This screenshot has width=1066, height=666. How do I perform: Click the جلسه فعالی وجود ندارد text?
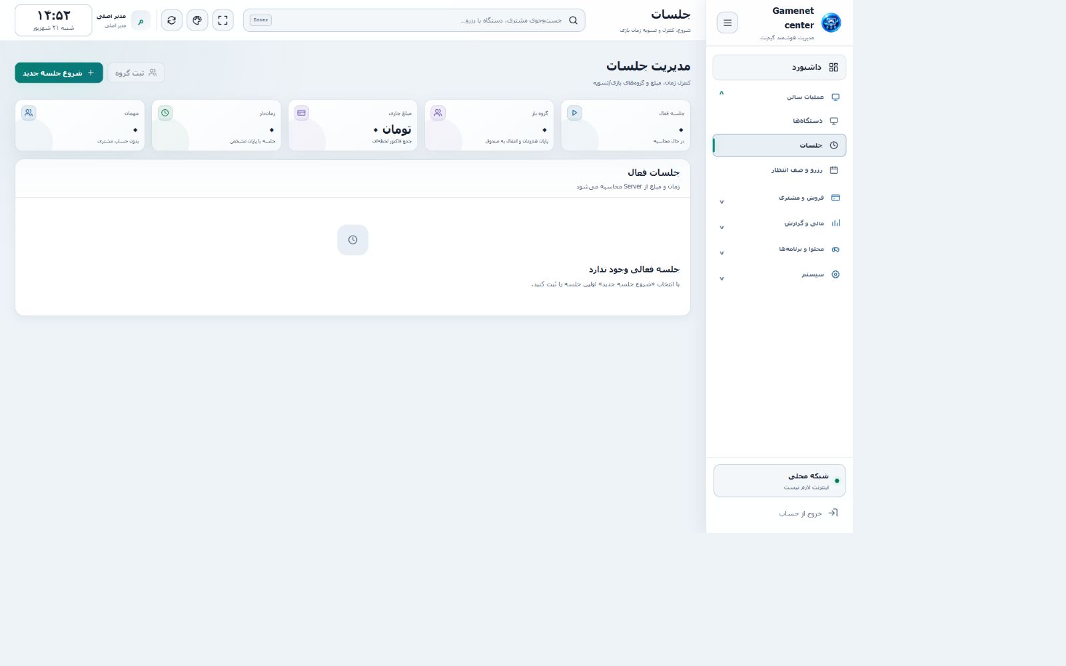pos(634,269)
